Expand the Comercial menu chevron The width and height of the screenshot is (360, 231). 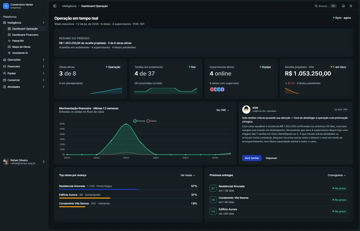(x=44, y=80)
